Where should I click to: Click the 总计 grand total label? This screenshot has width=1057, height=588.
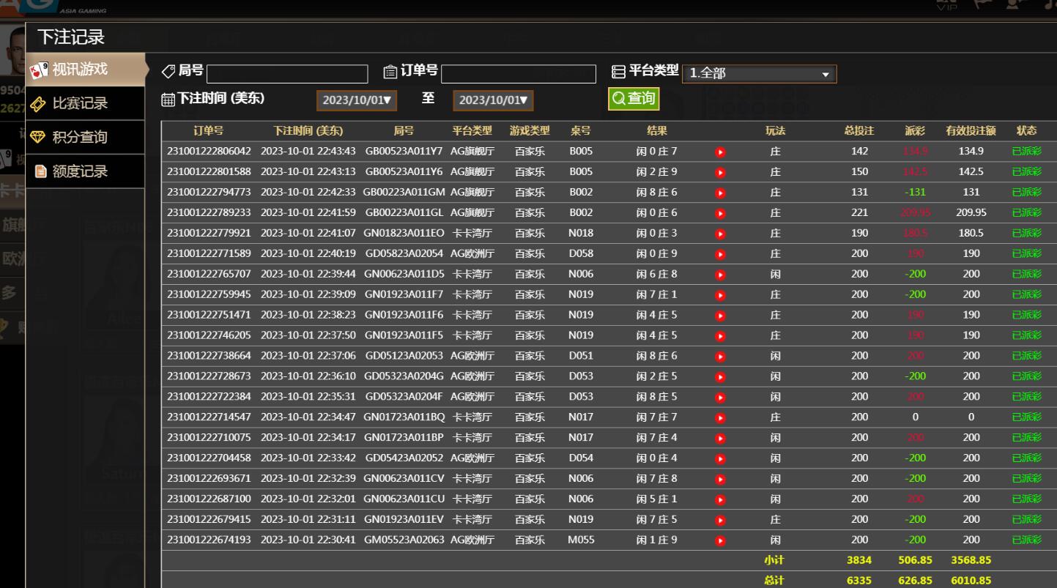pyautogui.click(x=774, y=581)
